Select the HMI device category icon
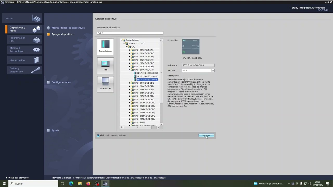Viewport: 333px width, 187px height. [105, 65]
